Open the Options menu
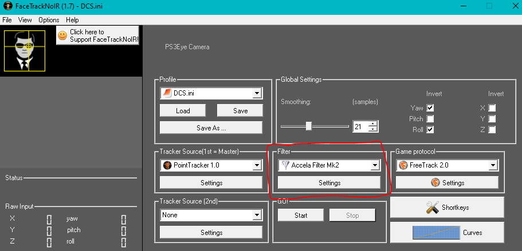 click(49, 20)
